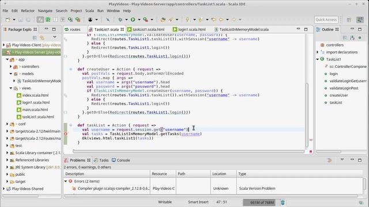Screen dimensions: 369x207
Task: Collapse the Errors (2 items) group
Action: click(x=66, y=181)
